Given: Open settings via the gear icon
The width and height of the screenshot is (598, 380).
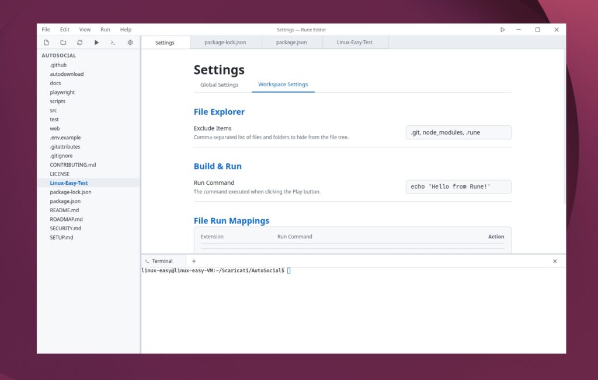Looking at the screenshot, I should point(130,43).
